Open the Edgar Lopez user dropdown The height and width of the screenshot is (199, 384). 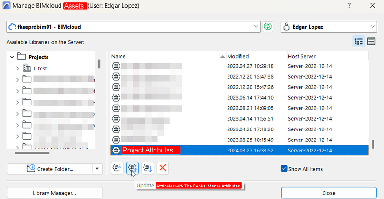(x=372, y=27)
